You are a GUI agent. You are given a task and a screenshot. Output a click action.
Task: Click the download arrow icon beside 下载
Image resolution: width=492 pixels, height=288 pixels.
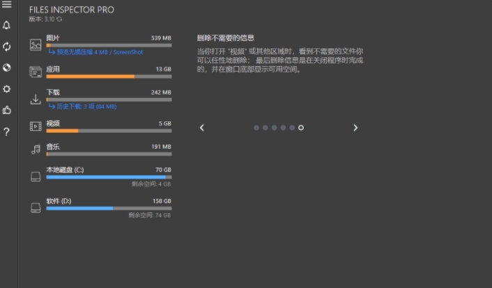[x=36, y=99]
